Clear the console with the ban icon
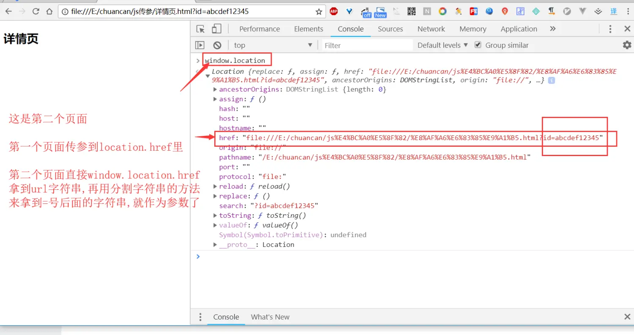 point(217,45)
